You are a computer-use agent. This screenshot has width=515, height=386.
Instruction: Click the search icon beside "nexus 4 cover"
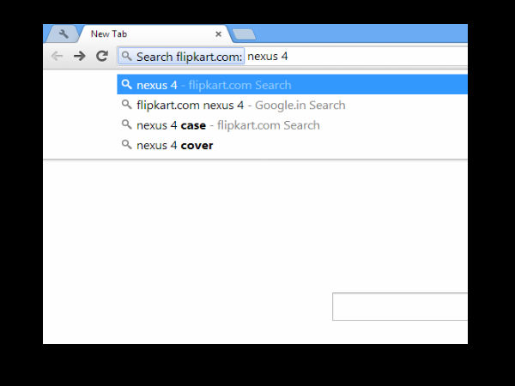pos(126,145)
